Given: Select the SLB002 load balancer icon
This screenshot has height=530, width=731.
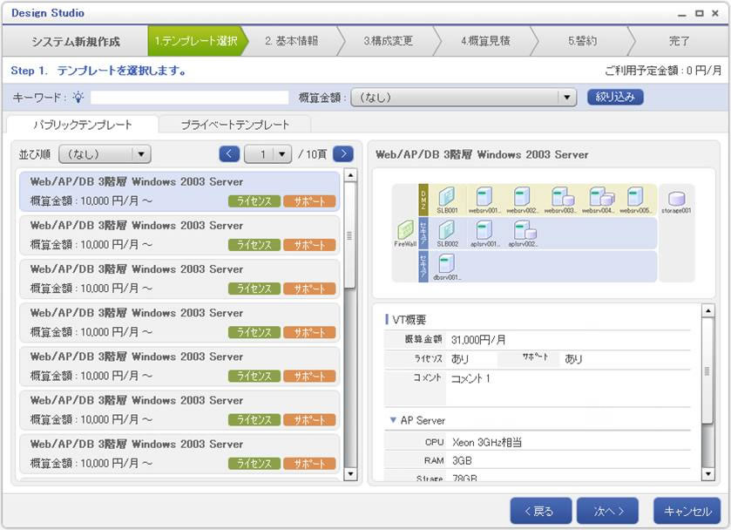Looking at the screenshot, I should (447, 230).
